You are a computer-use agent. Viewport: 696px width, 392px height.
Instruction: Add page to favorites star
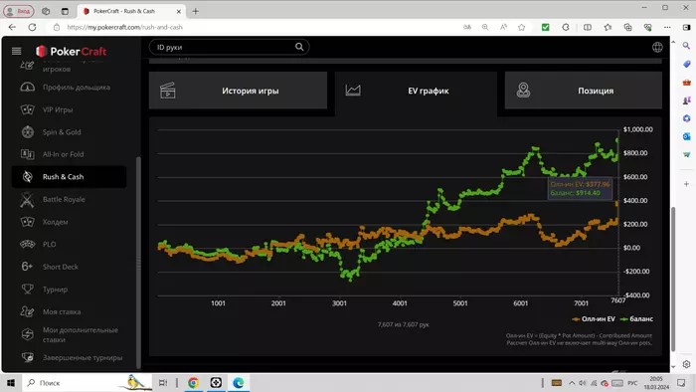pyautogui.click(x=522, y=27)
